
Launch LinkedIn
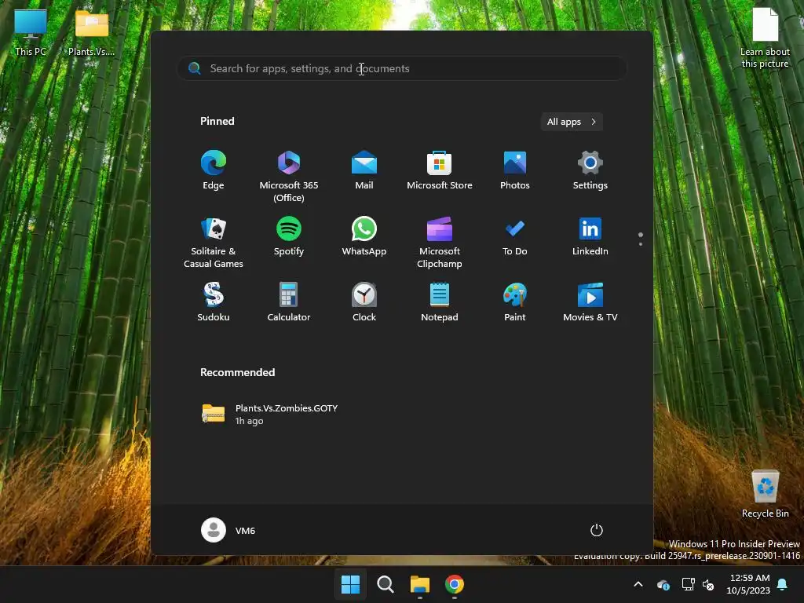click(590, 237)
